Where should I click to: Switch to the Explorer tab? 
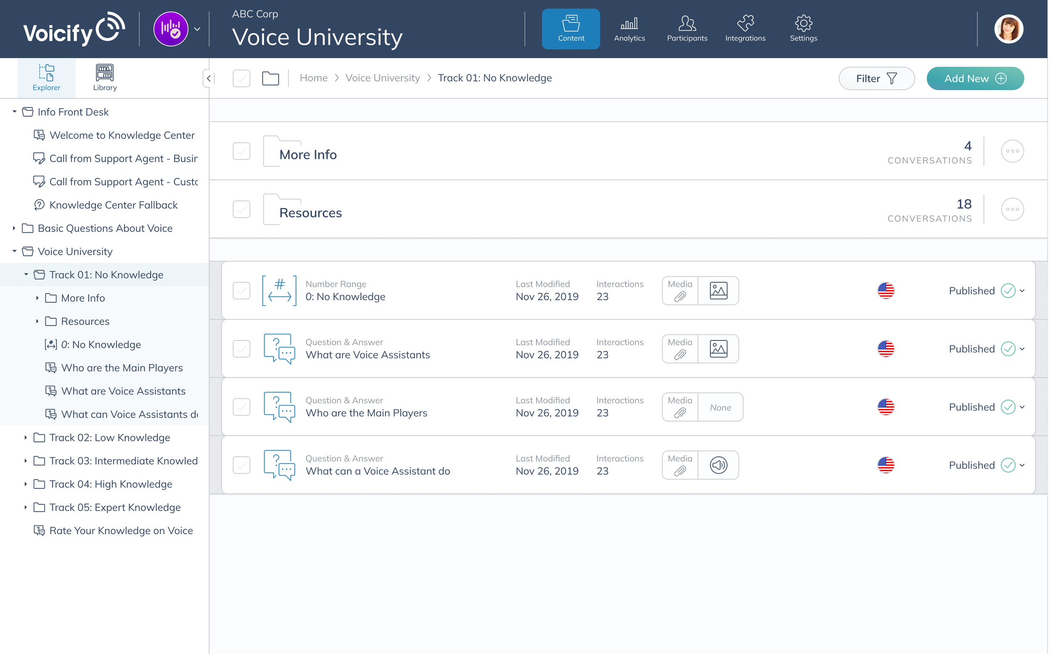(x=46, y=78)
